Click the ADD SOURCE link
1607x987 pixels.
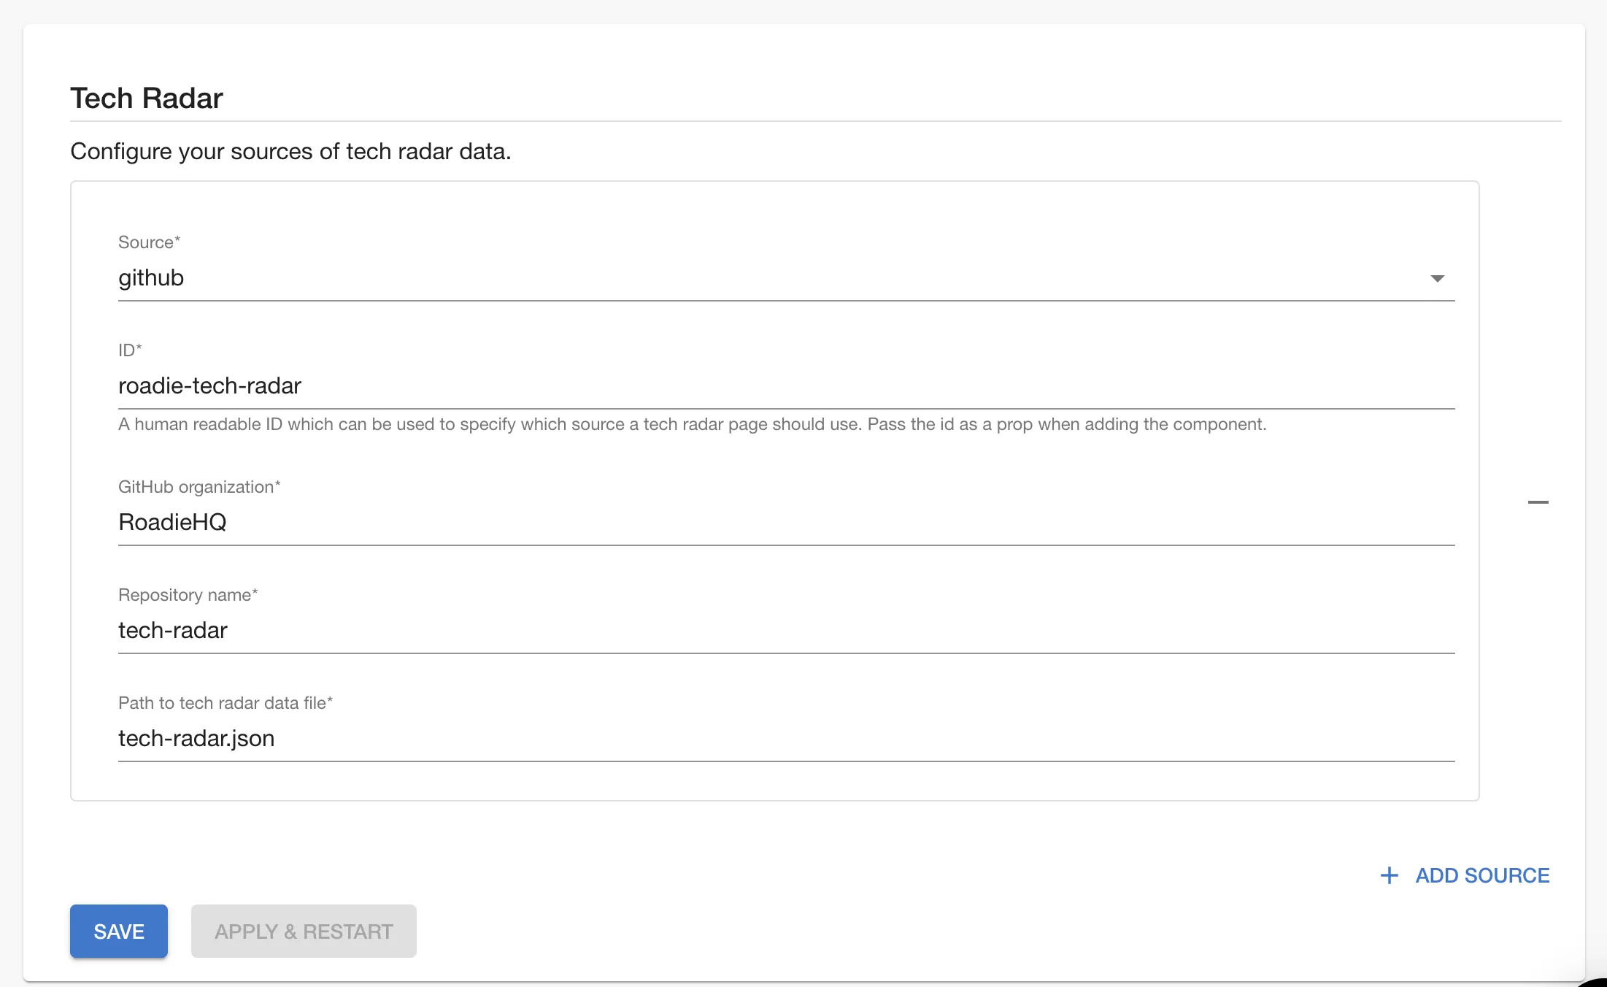(1481, 875)
